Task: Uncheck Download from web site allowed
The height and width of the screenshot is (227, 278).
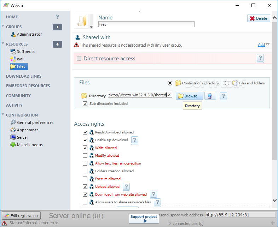Action: [85, 194]
